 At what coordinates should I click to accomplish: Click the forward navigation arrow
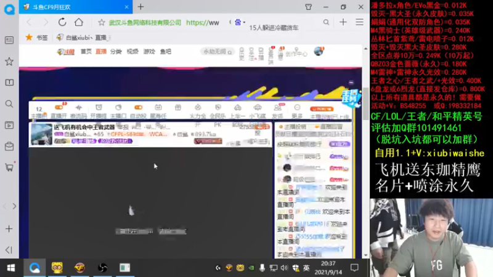(x=46, y=22)
